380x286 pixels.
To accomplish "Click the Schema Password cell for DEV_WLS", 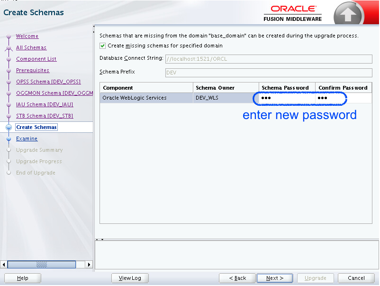I will tap(287, 98).
